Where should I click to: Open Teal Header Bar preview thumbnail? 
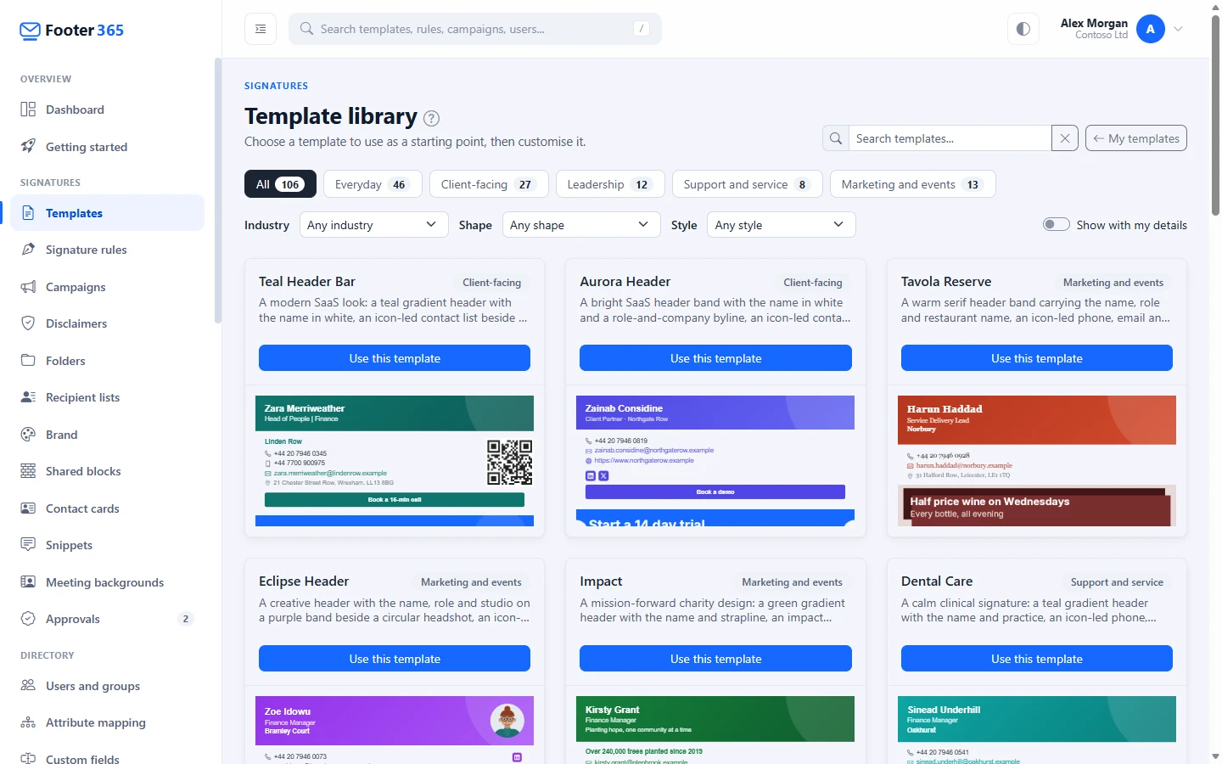[x=395, y=461]
